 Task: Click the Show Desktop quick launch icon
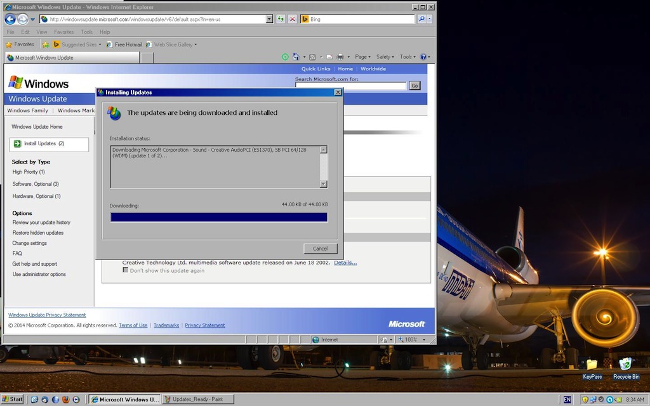click(35, 400)
